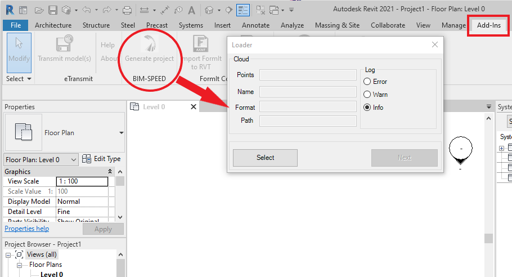Switch to the Add-Ins ribbon tab
Viewport: 512px width, 277px height.
(489, 25)
